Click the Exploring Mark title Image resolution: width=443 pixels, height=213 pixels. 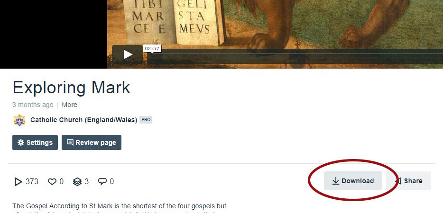tap(71, 88)
